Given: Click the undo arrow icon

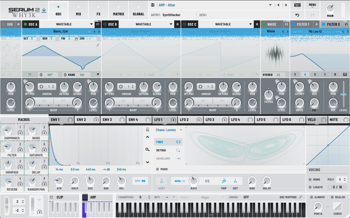Looking at the screenshot, I should tap(297, 15).
